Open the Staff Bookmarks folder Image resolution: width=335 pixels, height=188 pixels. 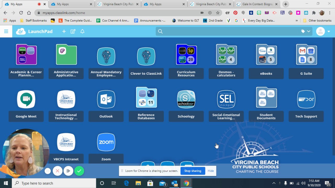click(33, 21)
